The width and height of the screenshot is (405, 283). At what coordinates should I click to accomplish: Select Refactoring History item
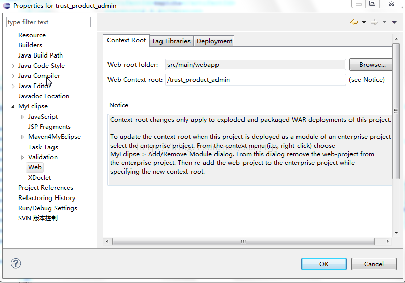pyautogui.click(x=47, y=198)
